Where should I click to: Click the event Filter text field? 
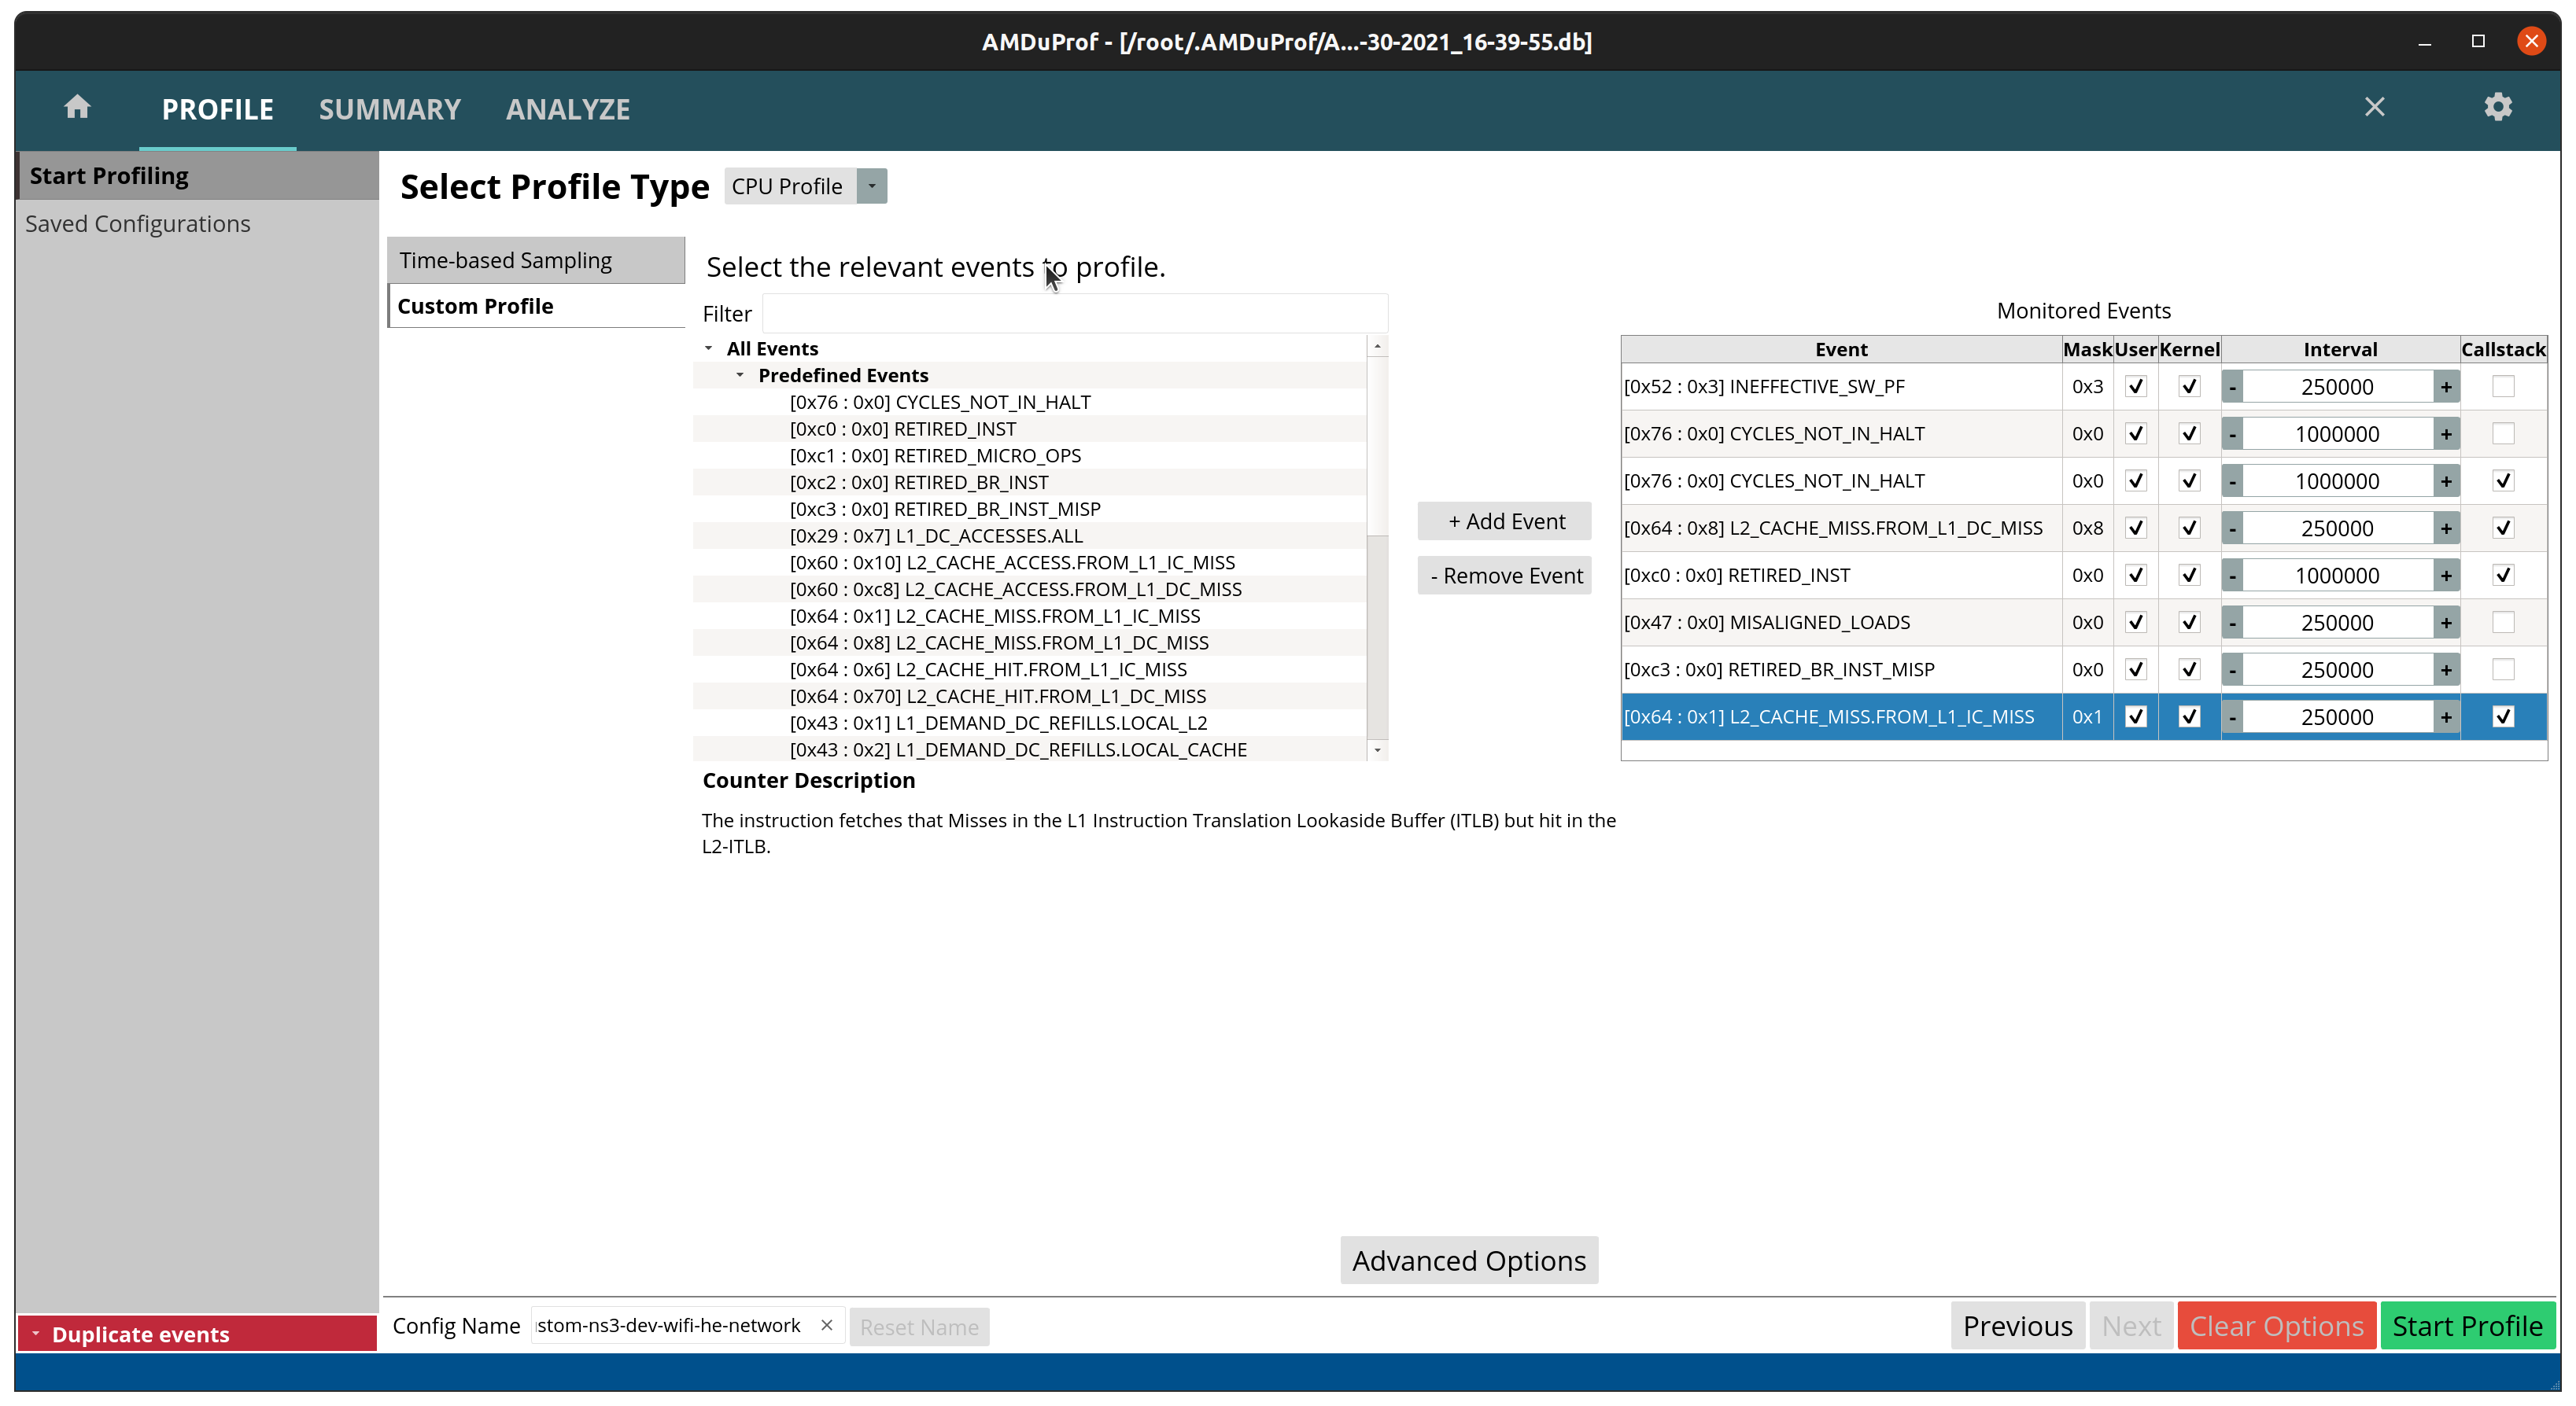(1073, 314)
